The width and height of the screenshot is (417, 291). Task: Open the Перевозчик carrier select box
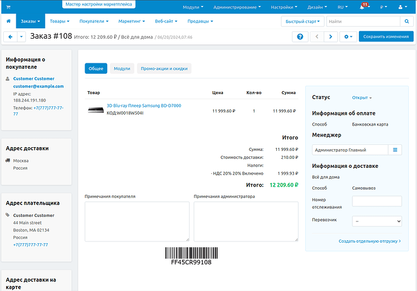tap(377, 221)
